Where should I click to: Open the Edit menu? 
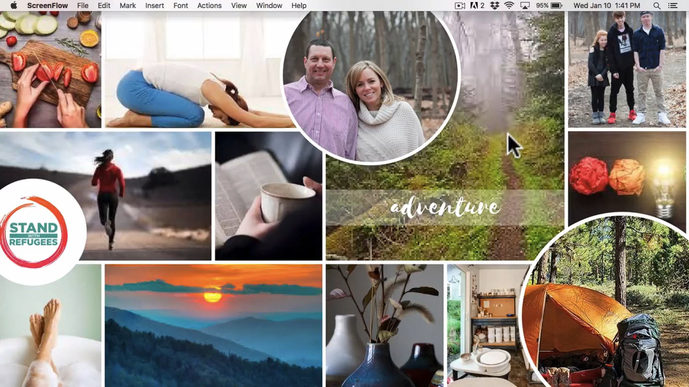[x=104, y=6]
